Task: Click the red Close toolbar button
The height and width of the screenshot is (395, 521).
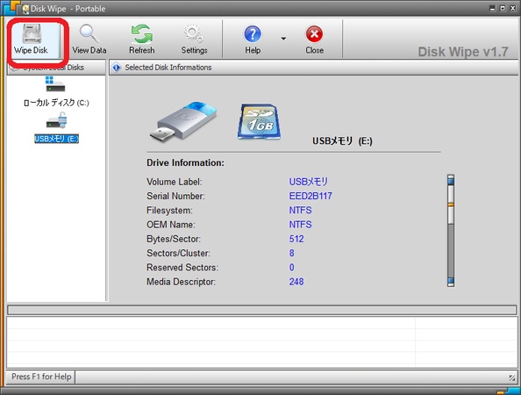Action: (314, 39)
